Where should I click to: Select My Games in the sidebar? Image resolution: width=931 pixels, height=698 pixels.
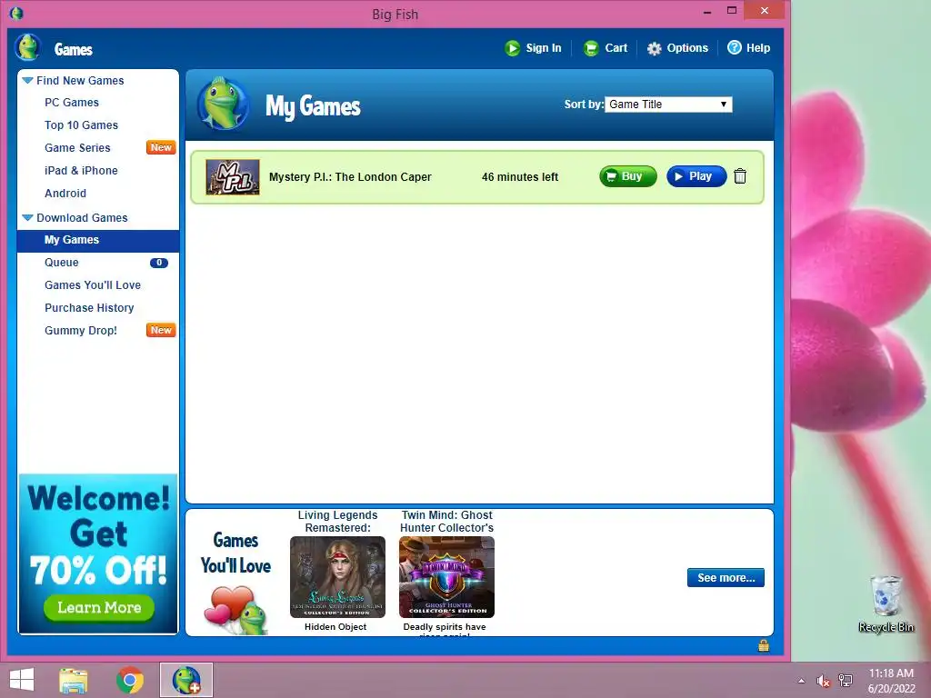(x=98, y=240)
